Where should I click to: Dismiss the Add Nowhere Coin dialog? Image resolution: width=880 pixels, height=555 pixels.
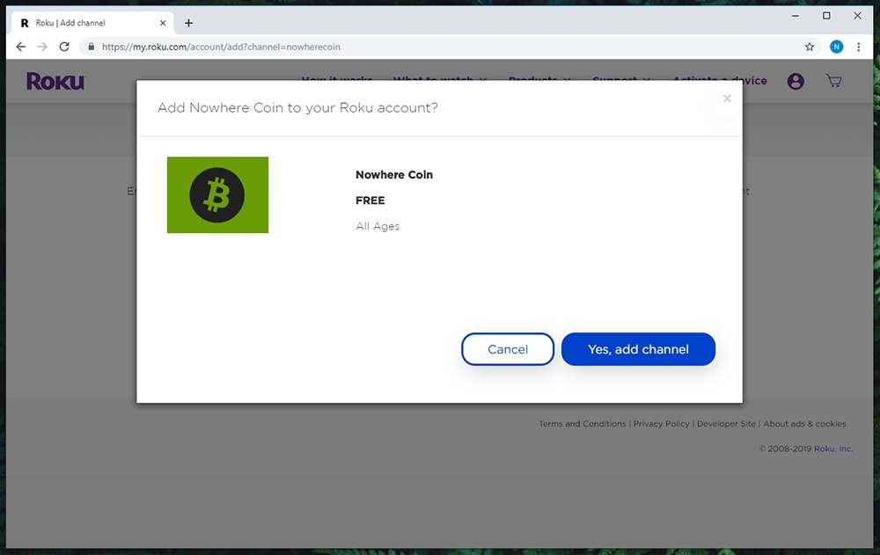(727, 99)
